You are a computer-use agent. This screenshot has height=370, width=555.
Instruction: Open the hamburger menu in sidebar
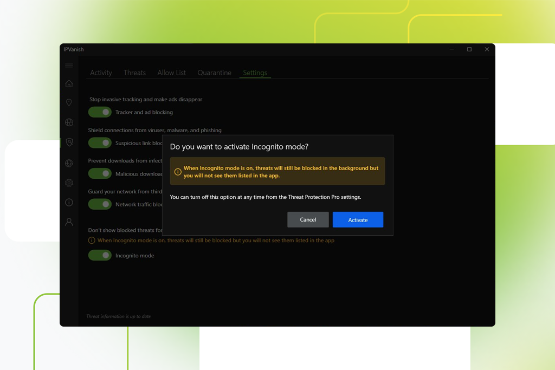[x=69, y=65]
